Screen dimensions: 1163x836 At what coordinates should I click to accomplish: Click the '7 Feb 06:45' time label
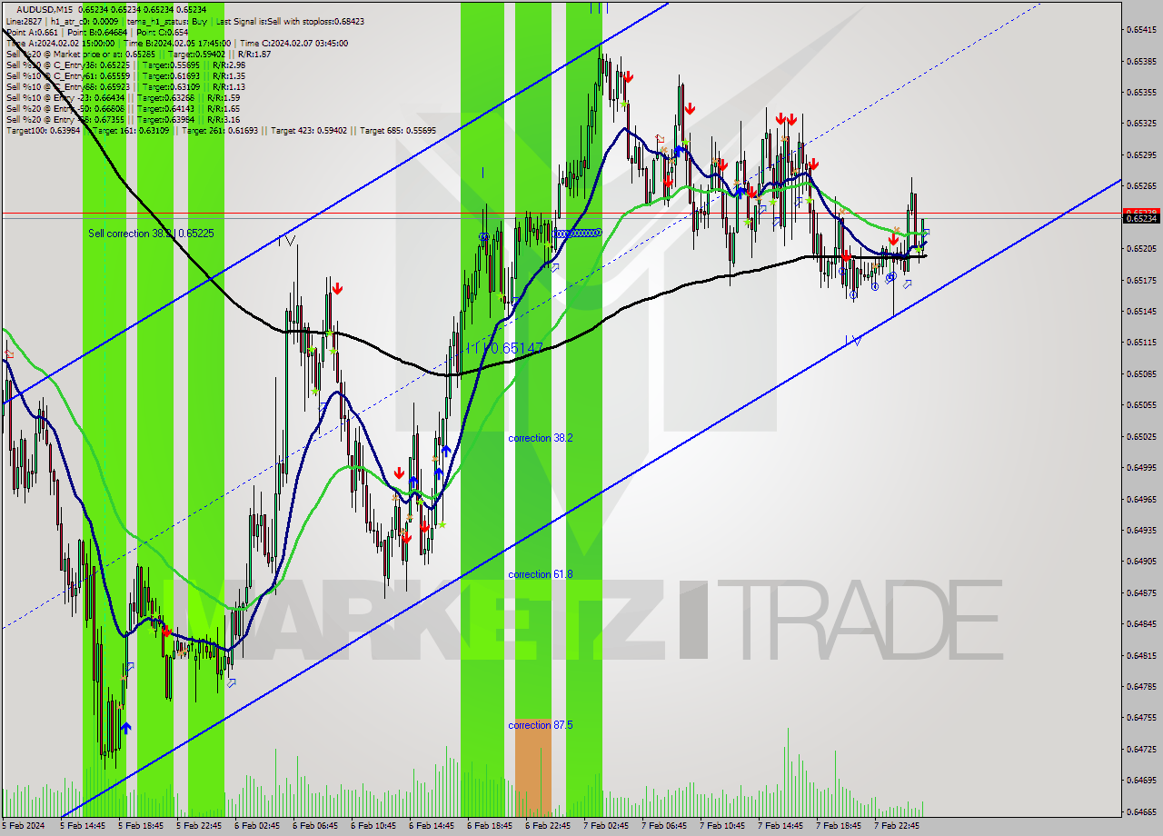(x=664, y=826)
